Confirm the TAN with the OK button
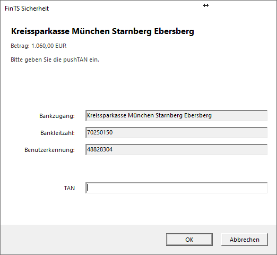Screen dimensions: 277x255 pos(189,240)
